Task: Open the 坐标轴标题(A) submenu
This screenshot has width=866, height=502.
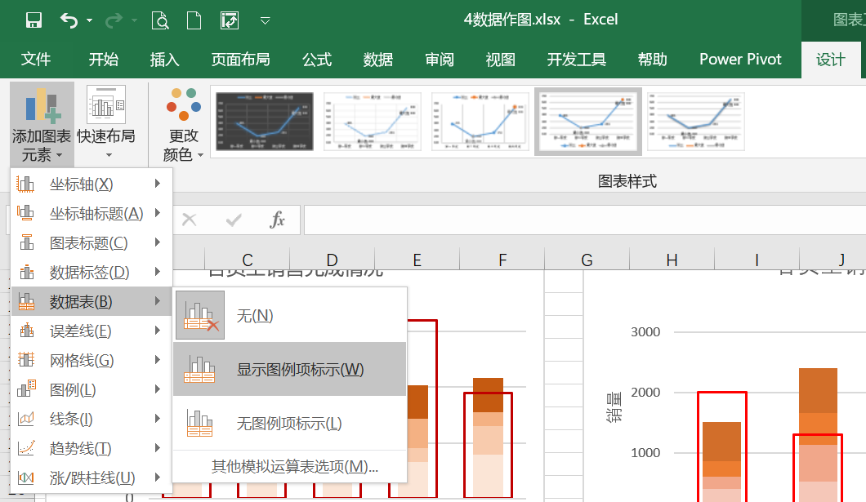Action: (92, 213)
